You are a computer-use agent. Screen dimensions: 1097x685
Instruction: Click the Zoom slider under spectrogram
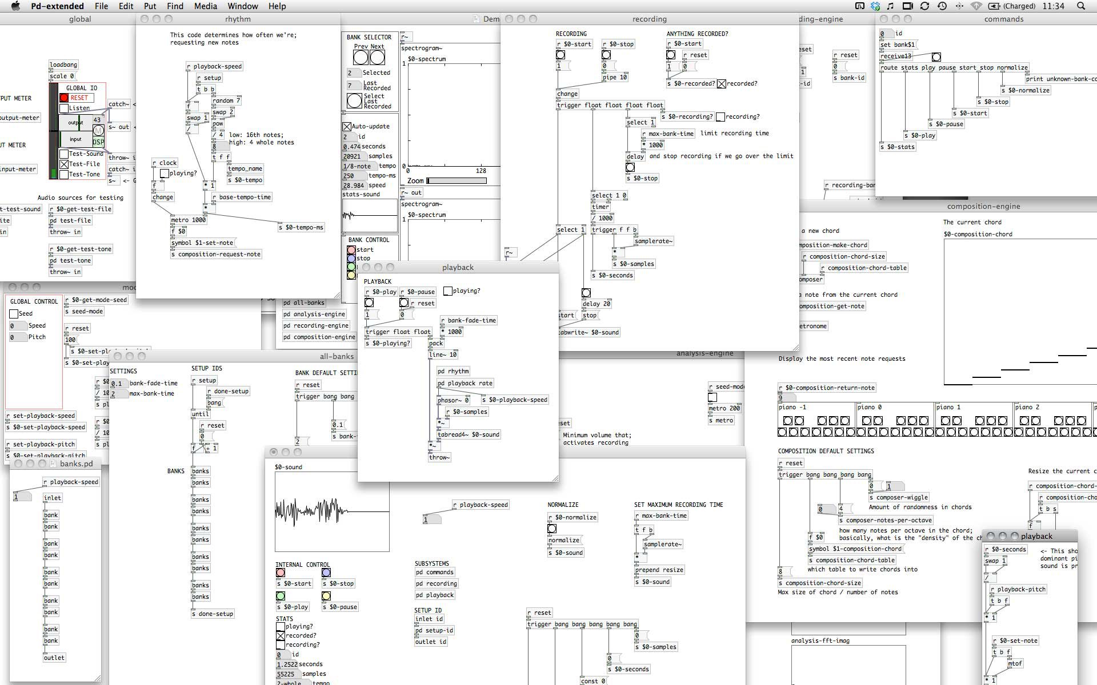coord(457,181)
